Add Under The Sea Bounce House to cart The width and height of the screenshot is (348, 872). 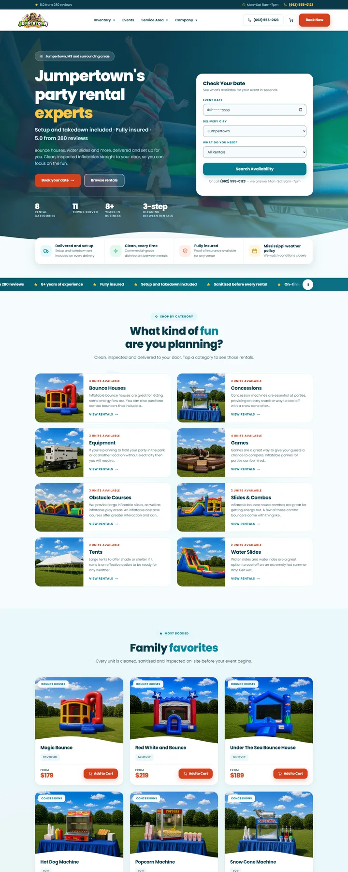click(290, 774)
